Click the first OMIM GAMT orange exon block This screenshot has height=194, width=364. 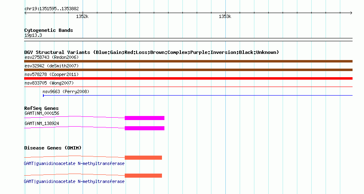click(143, 158)
